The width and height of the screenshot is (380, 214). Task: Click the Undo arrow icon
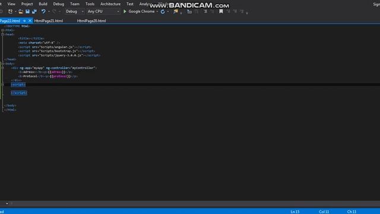[43, 11]
